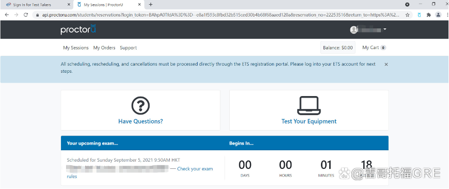Open the ProctorU extension icon
The height and width of the screenshot is (189, 449).
point(419,15)
